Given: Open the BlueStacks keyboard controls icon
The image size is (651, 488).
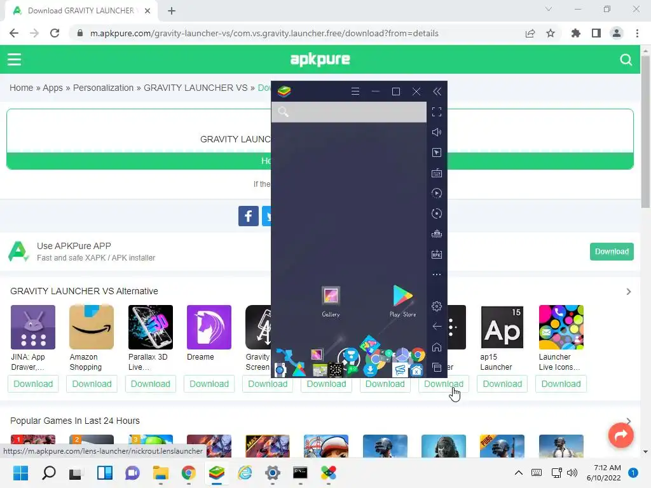Looking at the screenshot, I should pyautogui.click(x=436, y=173).
